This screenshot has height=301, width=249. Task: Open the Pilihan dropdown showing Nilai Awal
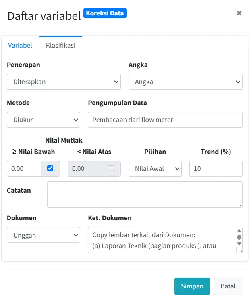[155, 168]
